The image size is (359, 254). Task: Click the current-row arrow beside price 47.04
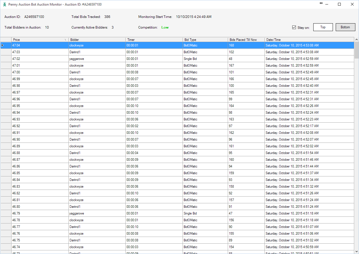pyautogui.click(x=3, y=45)
